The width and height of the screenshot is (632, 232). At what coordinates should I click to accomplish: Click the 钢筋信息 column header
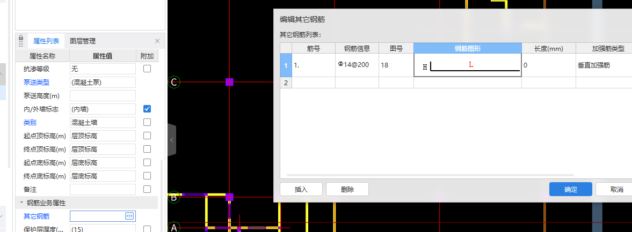(x=357, y=49)
